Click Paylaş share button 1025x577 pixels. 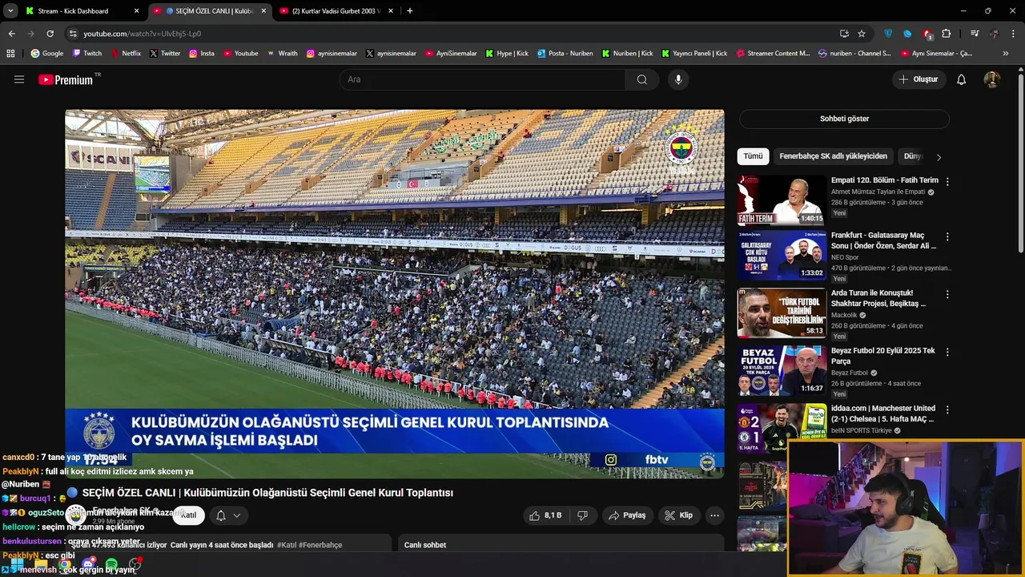[x=627, y=515]
